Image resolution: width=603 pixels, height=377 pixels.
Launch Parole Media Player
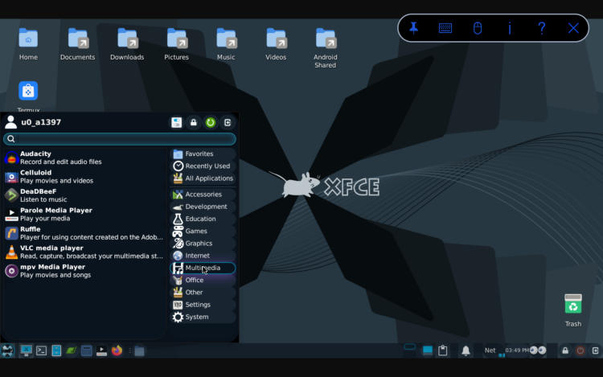coord(84,214)
